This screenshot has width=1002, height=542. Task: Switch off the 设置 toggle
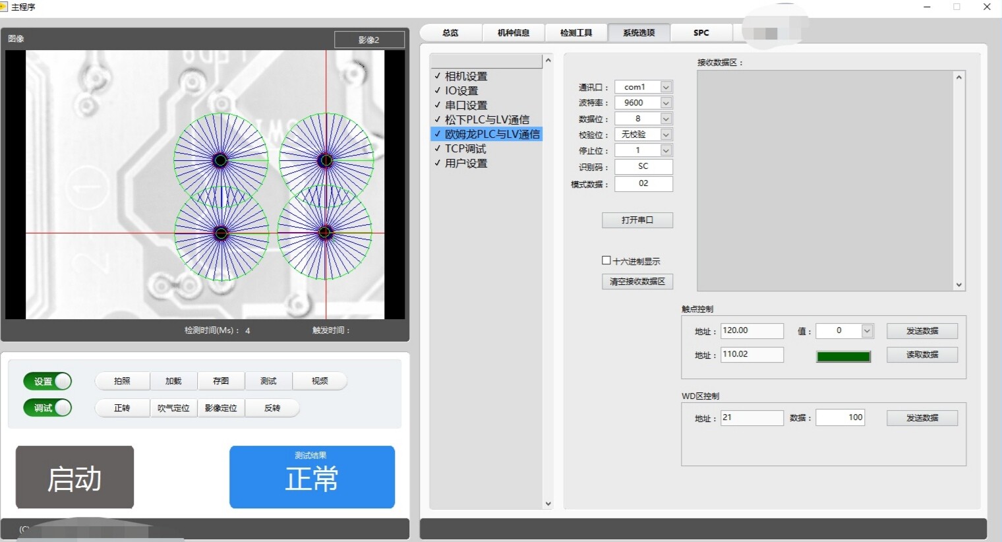[x=47, y=380]
